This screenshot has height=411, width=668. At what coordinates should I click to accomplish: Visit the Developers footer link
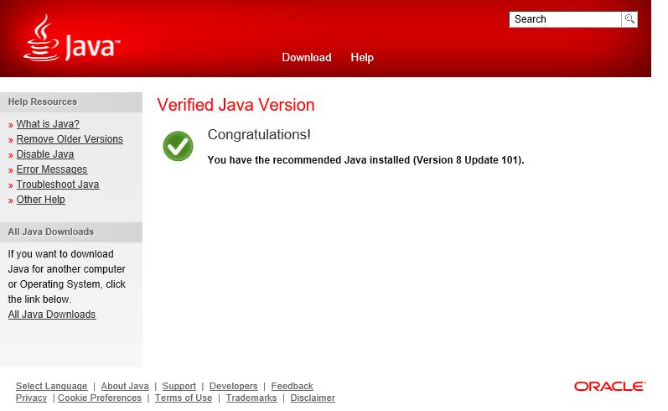pos(234,387)
